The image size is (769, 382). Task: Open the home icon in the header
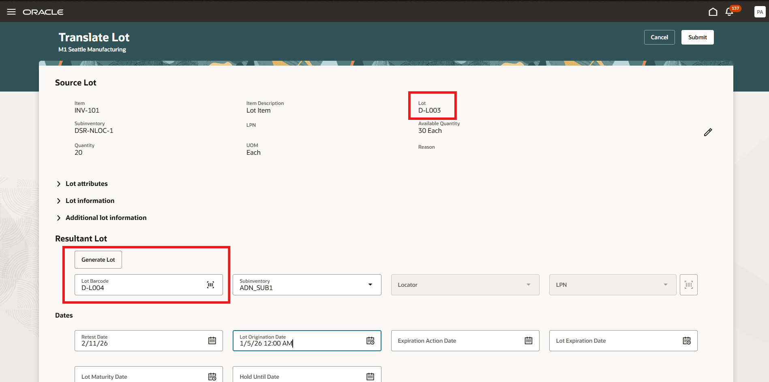[x=713, y=11]
